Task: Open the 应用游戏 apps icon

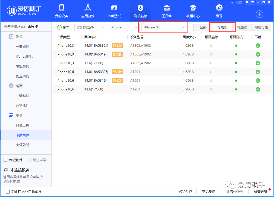Action: [x=88, y=8]
